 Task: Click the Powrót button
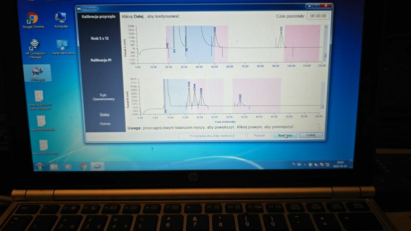259,135
